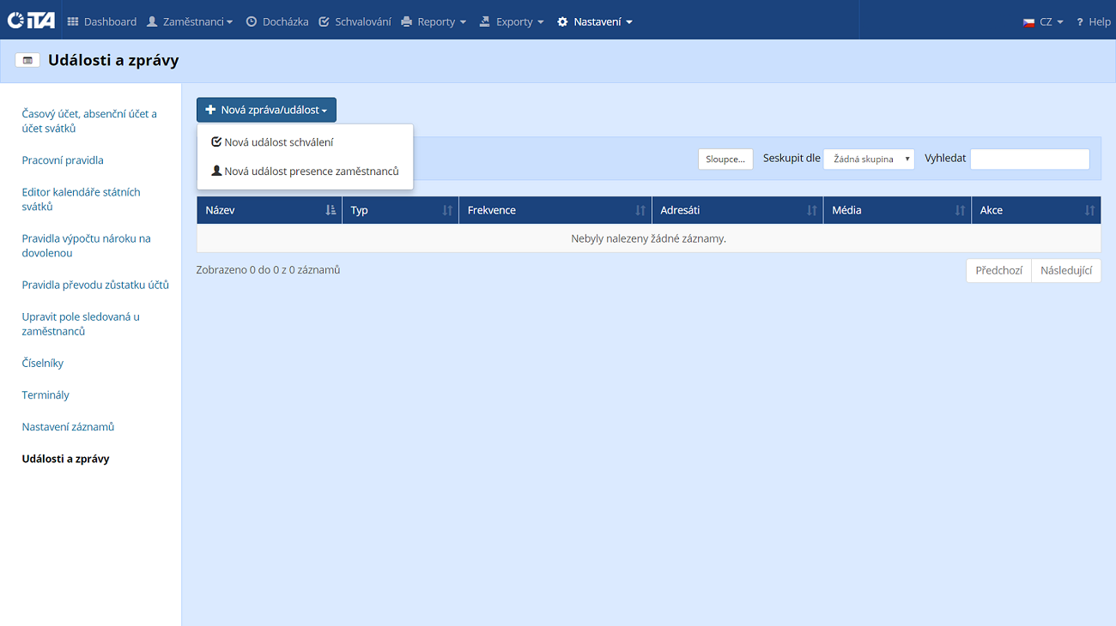Expand the Zaměstnanci dropdown menu
Viewport: 1116px width, 626px height.
190,21
